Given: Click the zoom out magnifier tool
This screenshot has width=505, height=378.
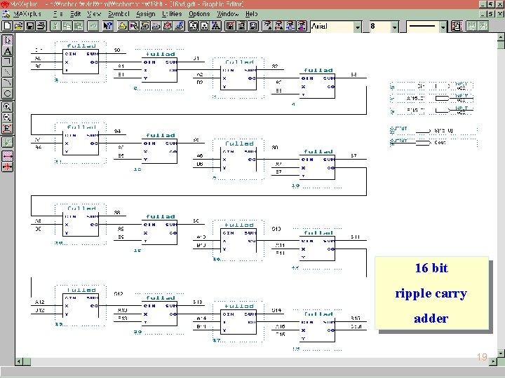Looking at the screenshot, I should point(8,118).
